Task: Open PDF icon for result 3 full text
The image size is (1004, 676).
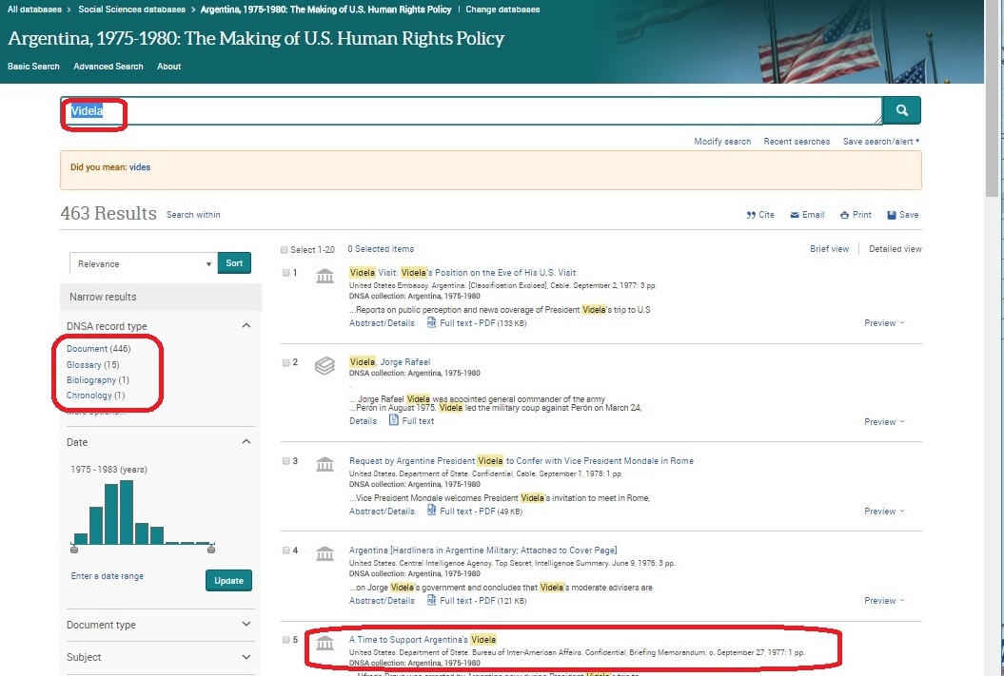Action: point(431,511)
